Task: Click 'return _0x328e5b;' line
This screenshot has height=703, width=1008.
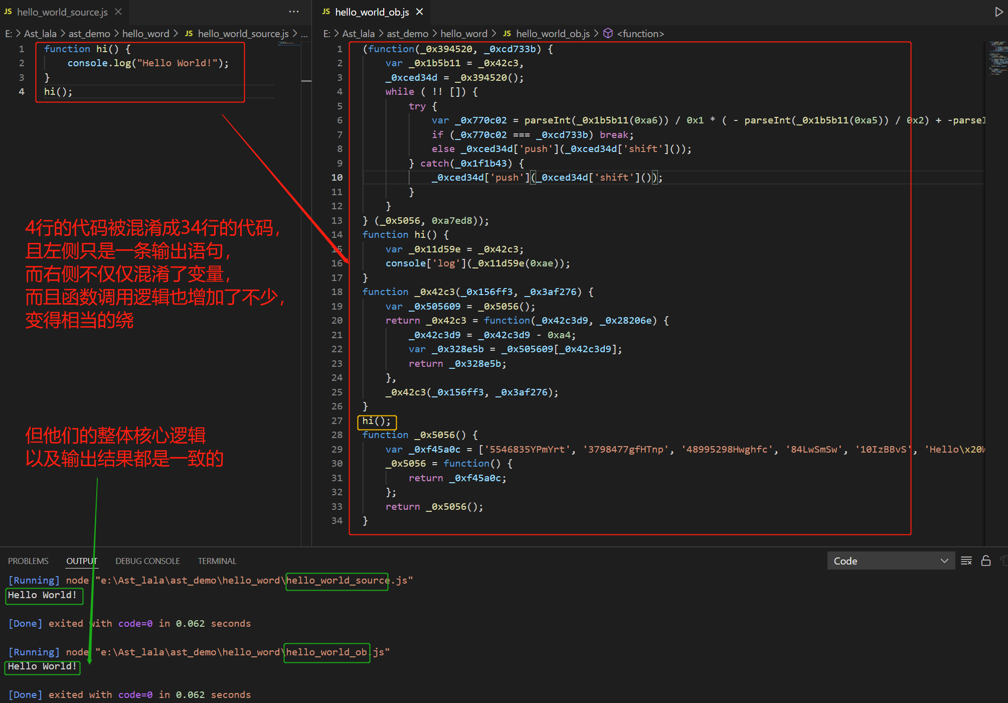Action: 457,363
